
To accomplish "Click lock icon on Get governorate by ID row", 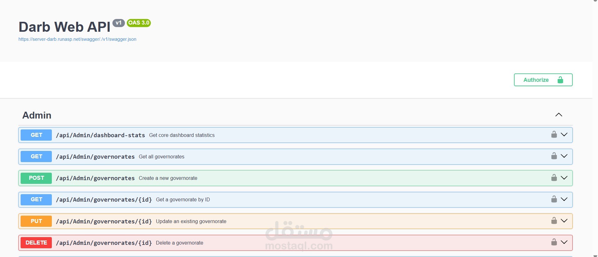I will pos(554,199).
